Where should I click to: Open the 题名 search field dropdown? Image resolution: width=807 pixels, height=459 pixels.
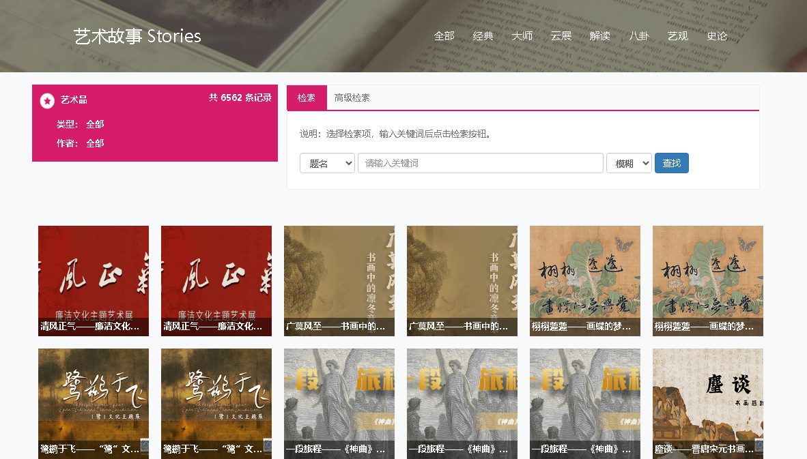tap(327, 164)
